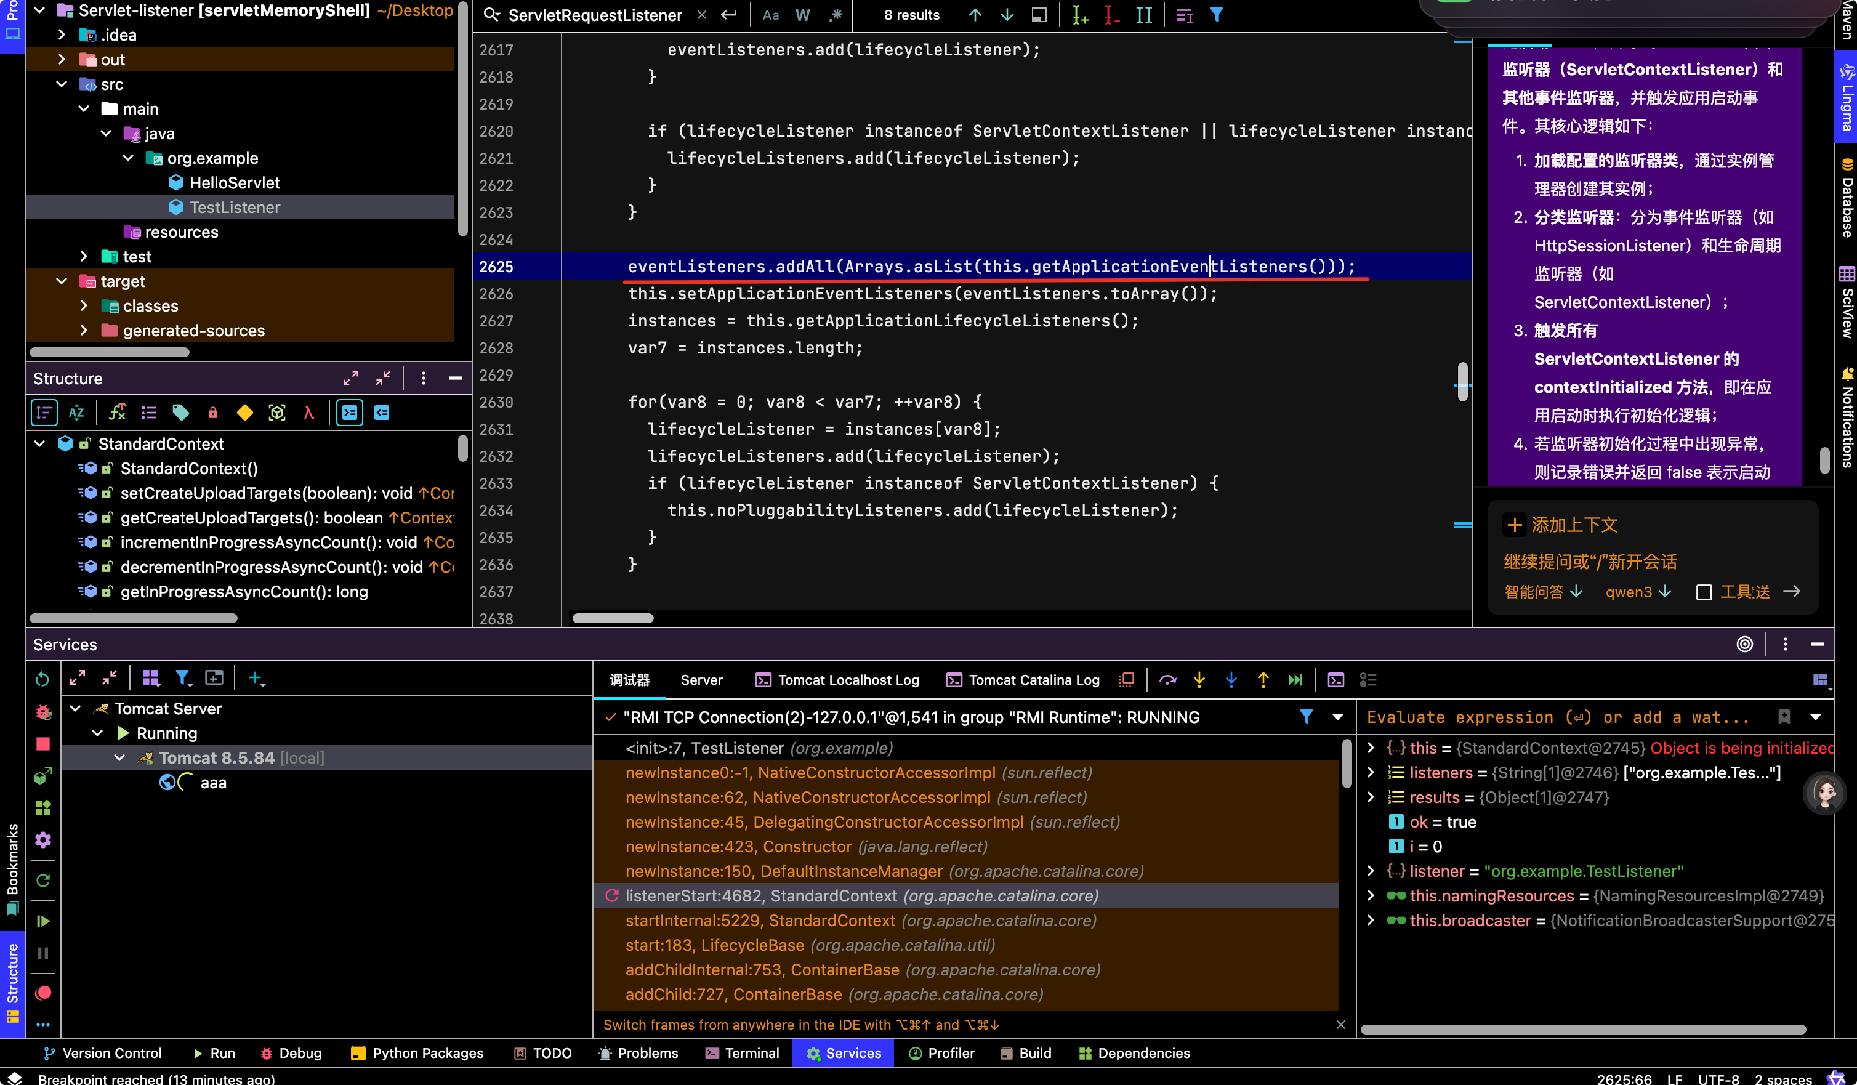The image size is (1857, 1085).
Task: Switch to Tomcat Catalina Log tab
Action: [x=1023, y=680]
